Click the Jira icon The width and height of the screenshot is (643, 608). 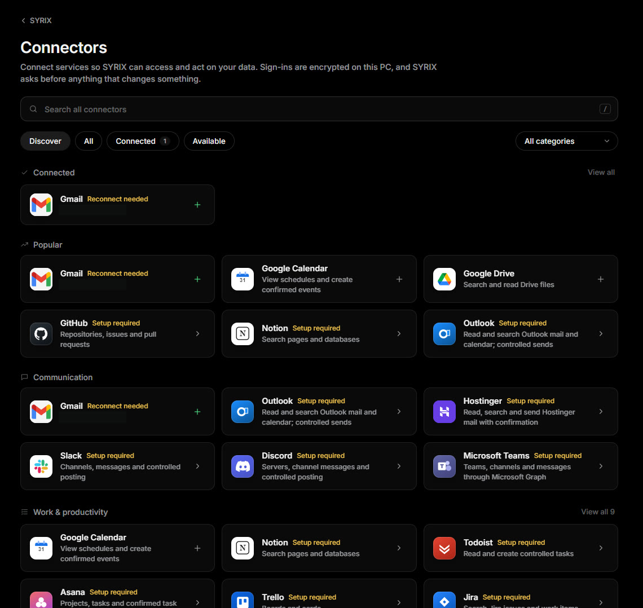tap(444, 600)
